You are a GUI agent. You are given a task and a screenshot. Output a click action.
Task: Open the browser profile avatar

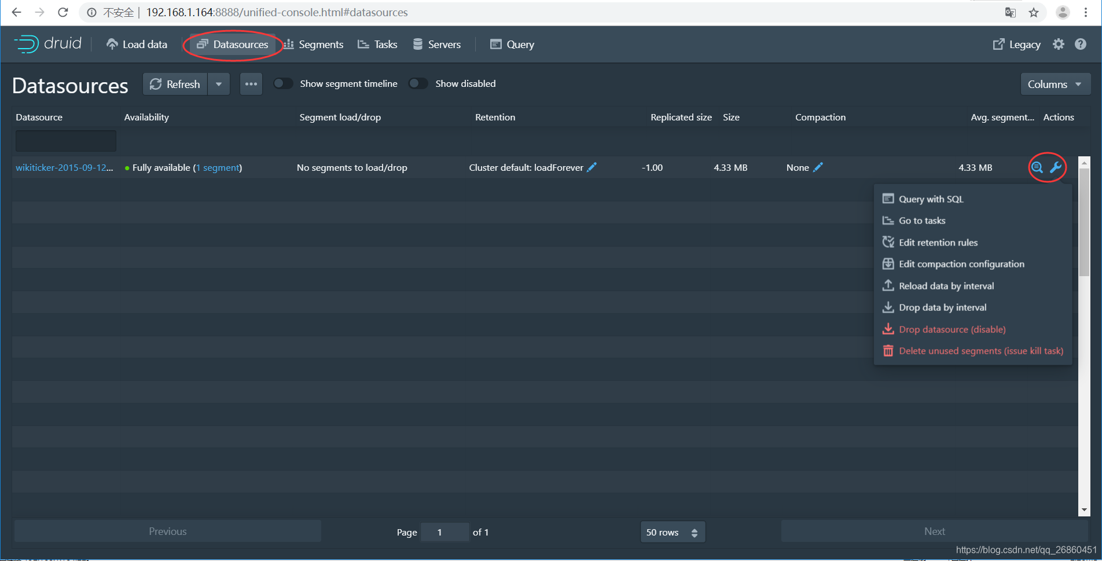[x=1063, y=12]
